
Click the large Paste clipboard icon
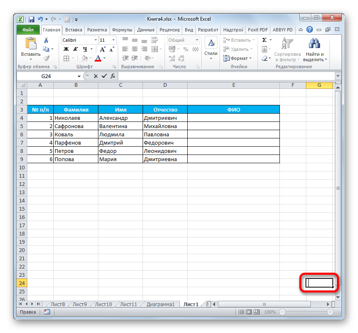pos(31,44)
